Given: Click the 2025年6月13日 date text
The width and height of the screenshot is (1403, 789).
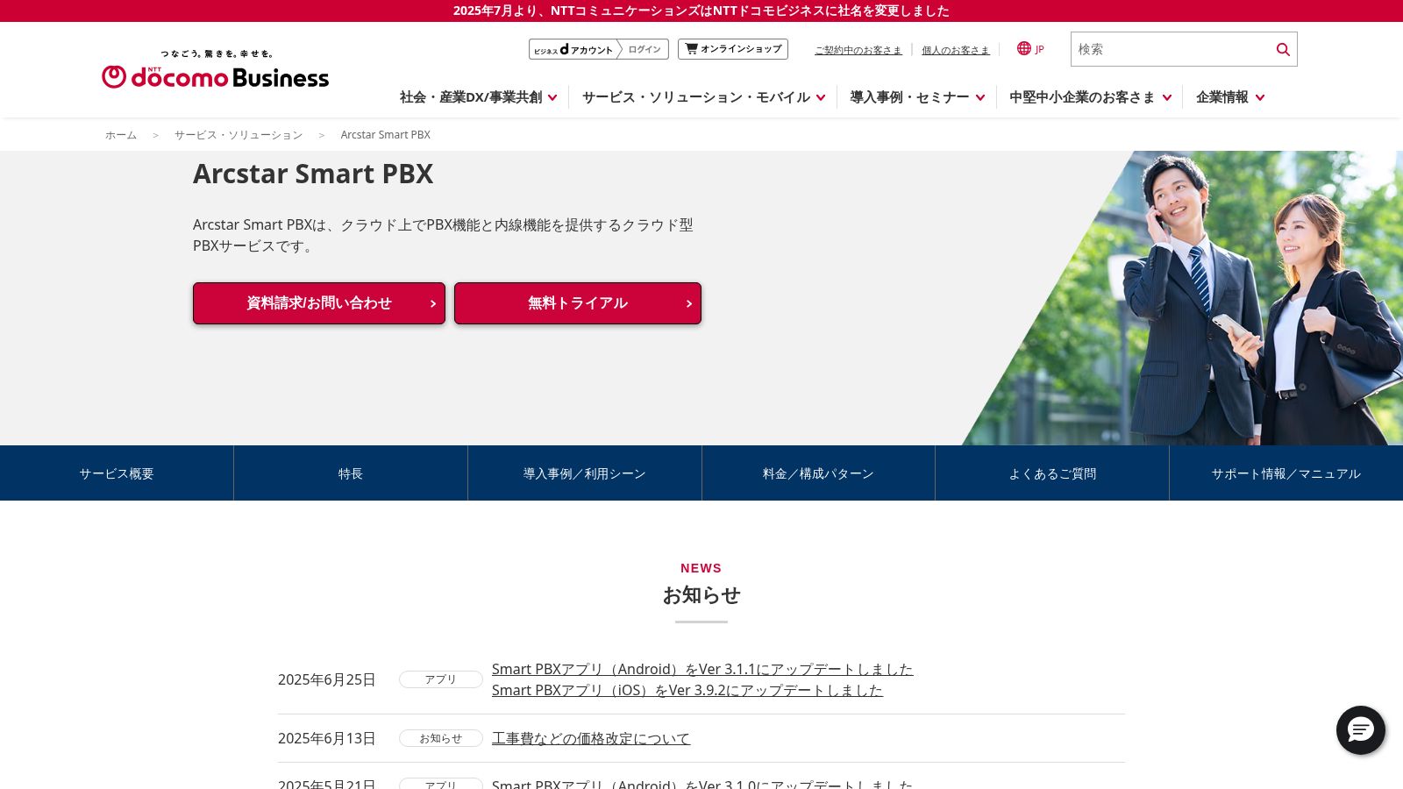Looking at the screenshot, I should point(327,738).
